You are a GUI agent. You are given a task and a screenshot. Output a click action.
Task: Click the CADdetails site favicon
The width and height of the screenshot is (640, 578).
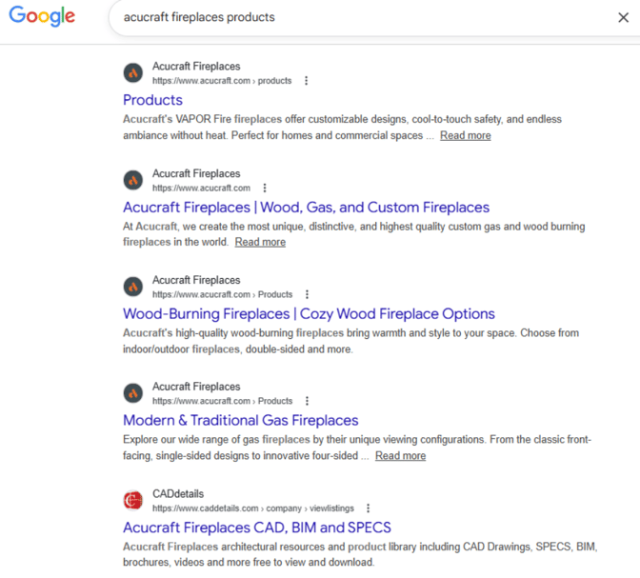pyautogui.click(x=133, y=500)
